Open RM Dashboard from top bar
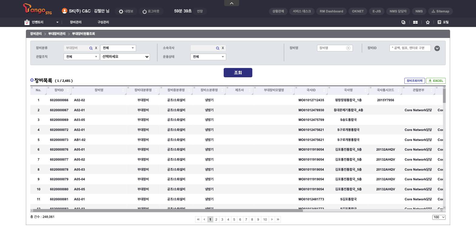The image size is (476, 234). pos(331,11)
